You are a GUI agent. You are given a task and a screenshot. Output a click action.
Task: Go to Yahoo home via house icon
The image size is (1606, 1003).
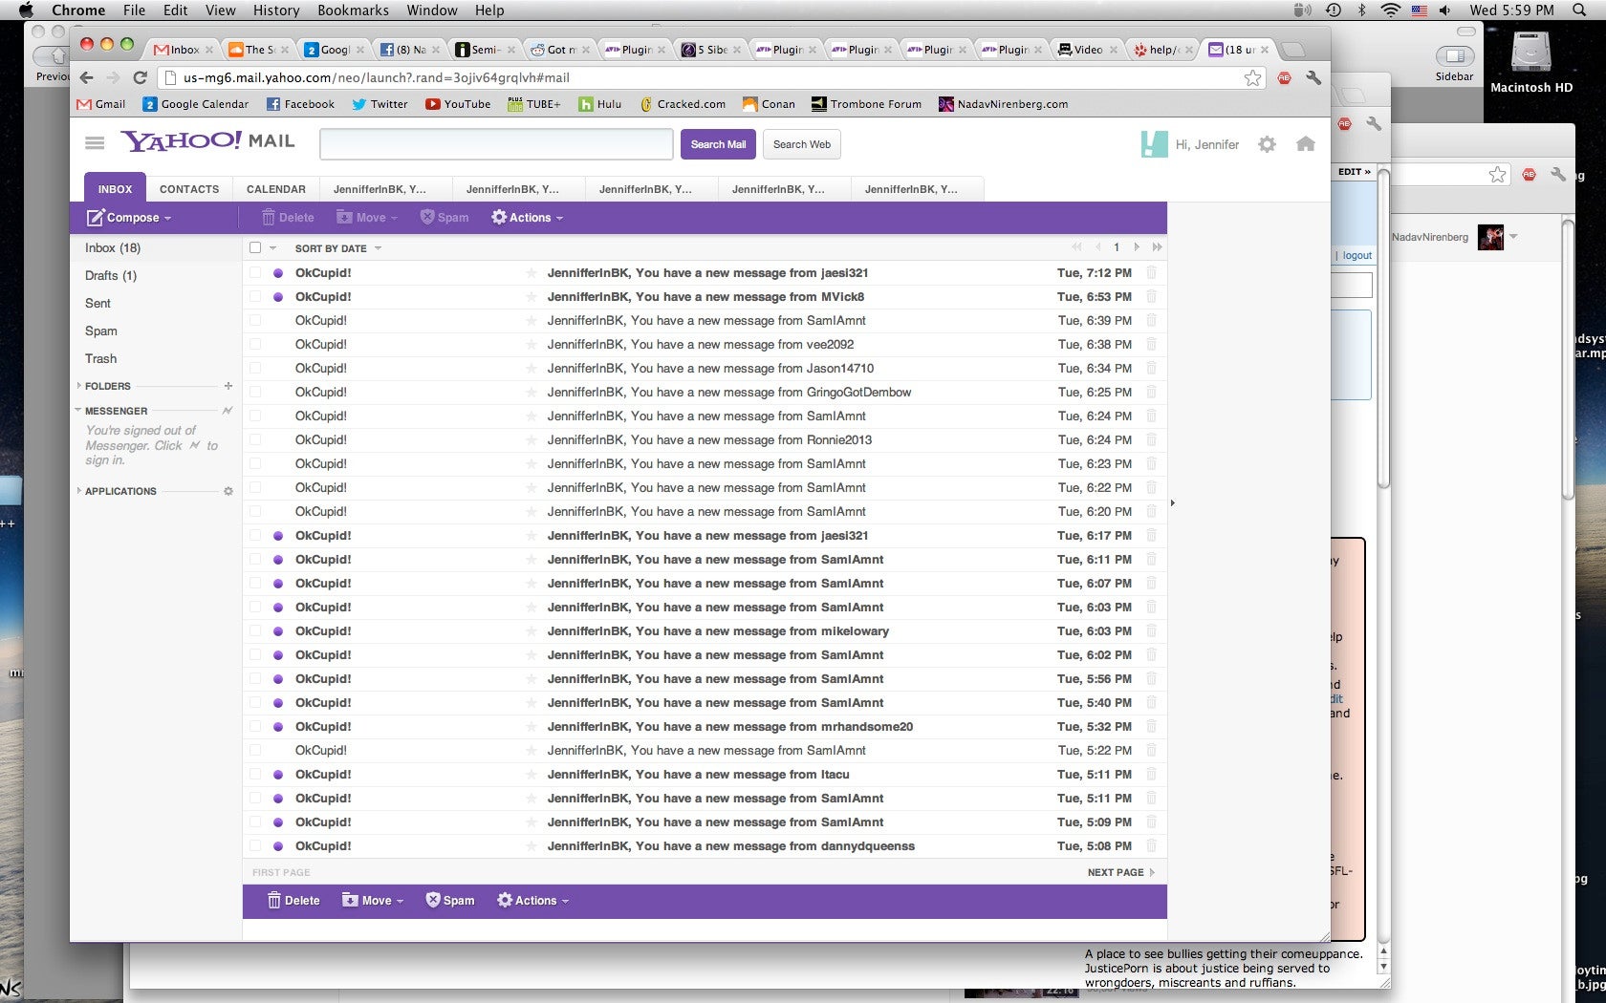tap(1305, 144)
